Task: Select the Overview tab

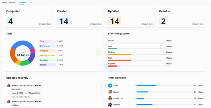Action: point(22,2)
